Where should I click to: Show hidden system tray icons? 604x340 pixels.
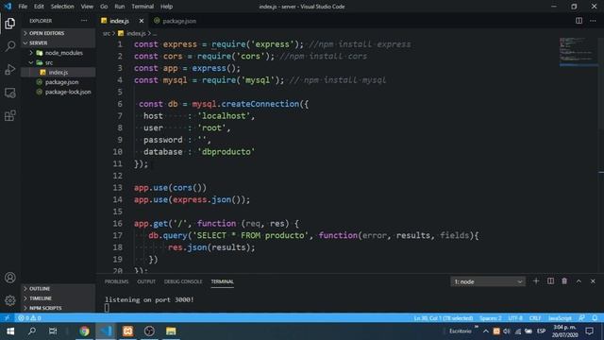pyautogui.click(x=485, y=331)
